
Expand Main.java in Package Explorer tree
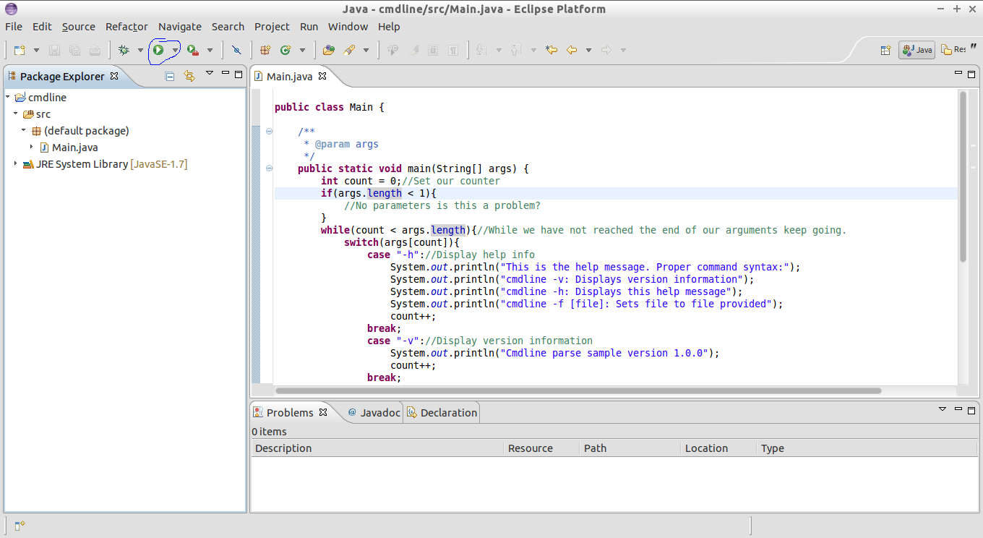32,147
